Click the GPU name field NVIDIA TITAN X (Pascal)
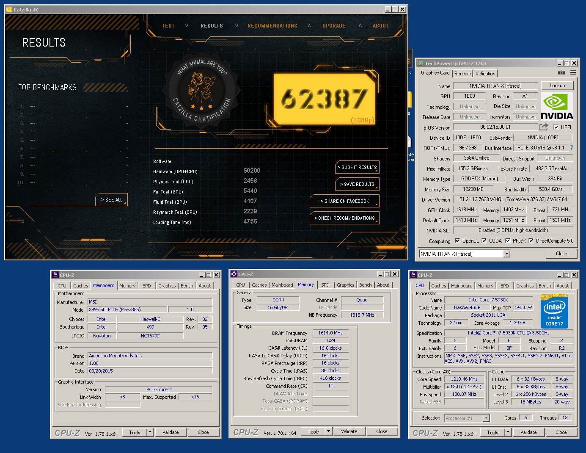 [x=495, y=86]
